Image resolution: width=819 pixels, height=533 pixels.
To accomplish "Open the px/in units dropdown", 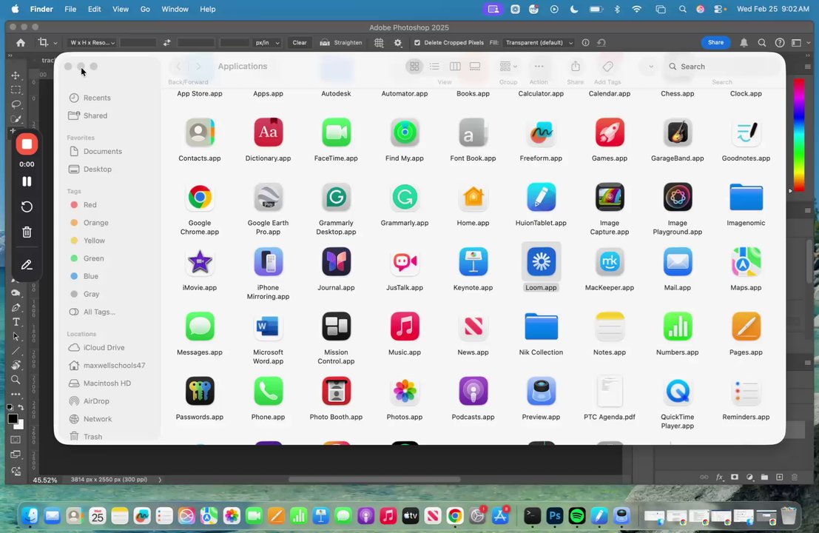I will click(267, 43).
